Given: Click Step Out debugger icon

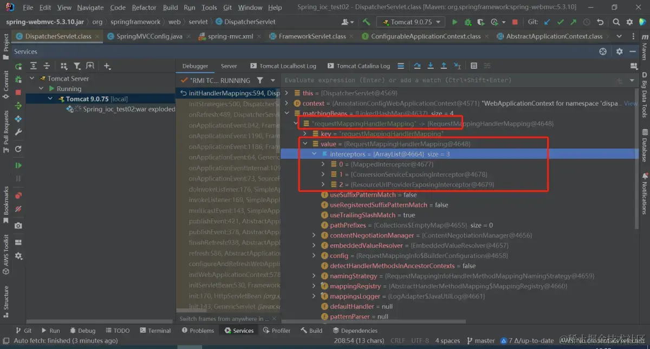Looking at the screenshot, I should tap(444, 66).
